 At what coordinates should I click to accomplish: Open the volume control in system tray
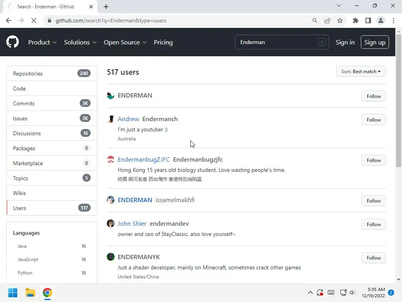pyautogui.click(x=353, y=293)
